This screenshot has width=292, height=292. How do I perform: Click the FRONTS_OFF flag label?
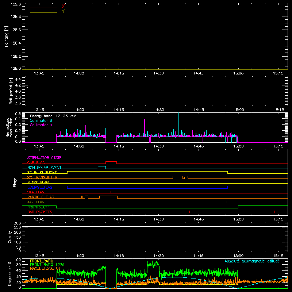[x=38, y=207]
